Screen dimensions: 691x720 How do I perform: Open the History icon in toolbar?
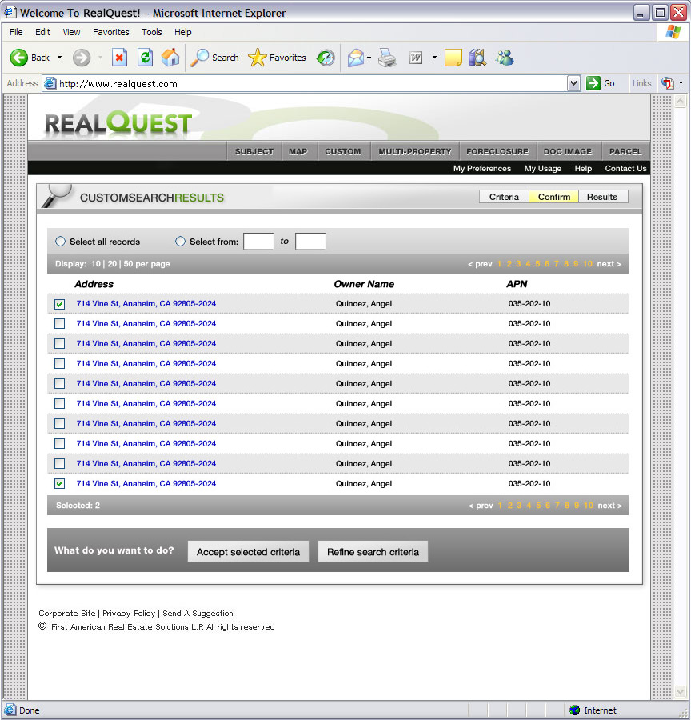(x=326, y=58)
